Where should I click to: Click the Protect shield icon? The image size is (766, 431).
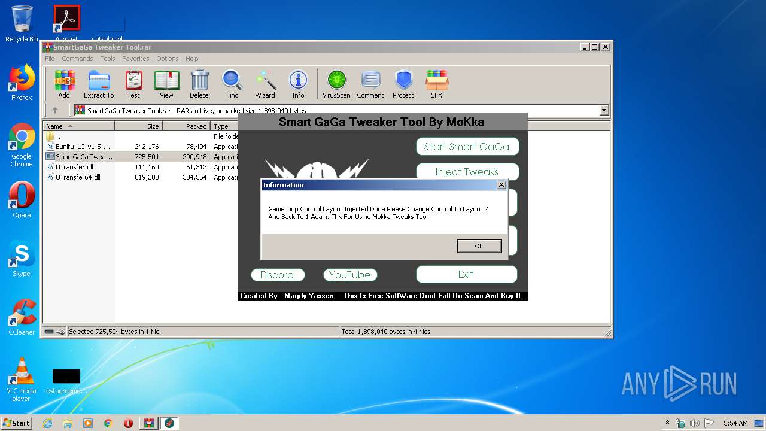(x=403, y=84)
